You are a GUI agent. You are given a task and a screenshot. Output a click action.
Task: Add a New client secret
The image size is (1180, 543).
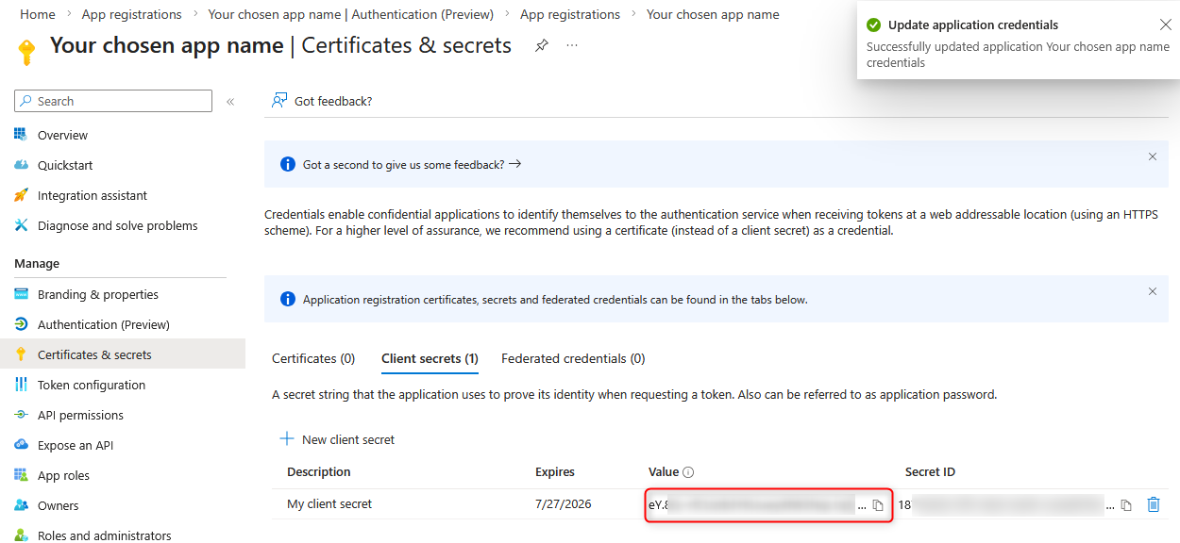[337, 439]
